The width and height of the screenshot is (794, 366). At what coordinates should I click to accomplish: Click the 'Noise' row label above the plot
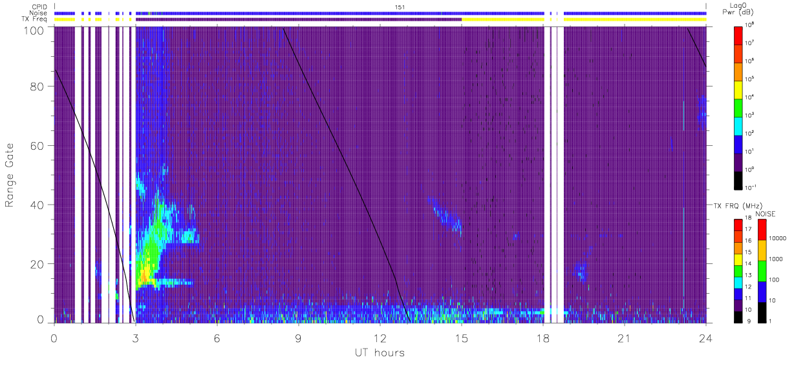(x=39, y=13)
